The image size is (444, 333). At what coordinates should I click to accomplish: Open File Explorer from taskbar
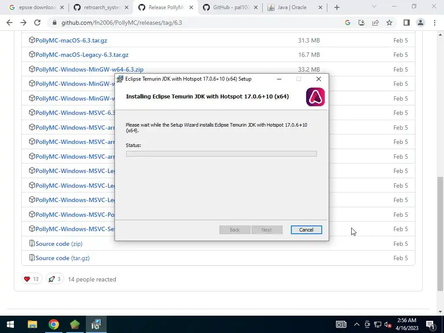(32, 324)
